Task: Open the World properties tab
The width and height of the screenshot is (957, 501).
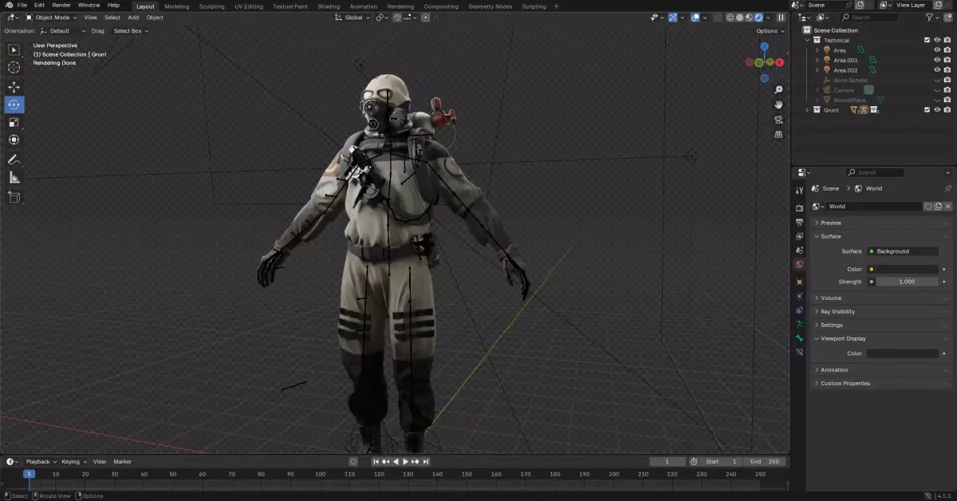Action: 799,265
